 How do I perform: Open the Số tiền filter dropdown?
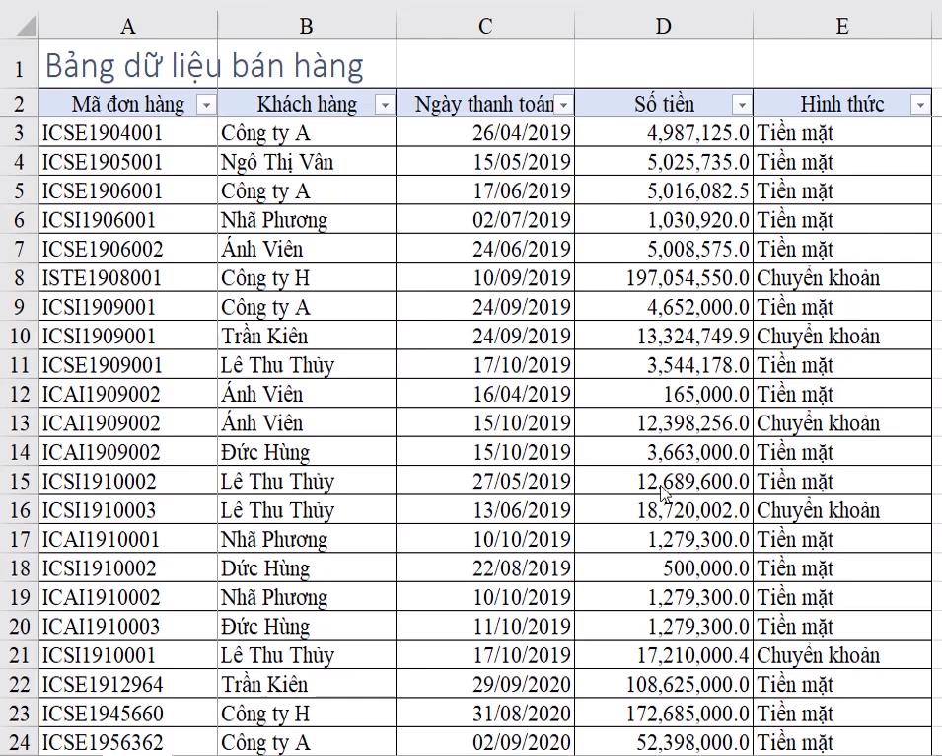(x=743, y=104)
